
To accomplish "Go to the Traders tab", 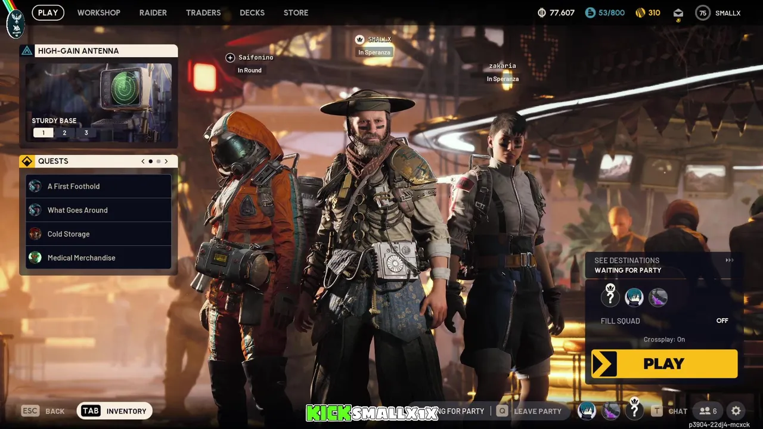I will 203,13.
